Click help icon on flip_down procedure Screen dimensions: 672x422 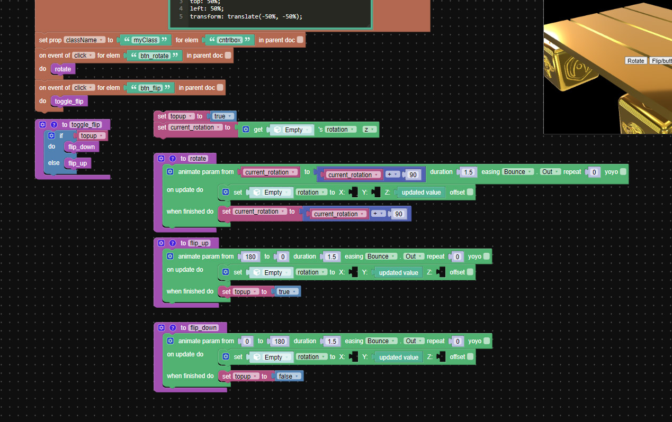click(173, 327)
